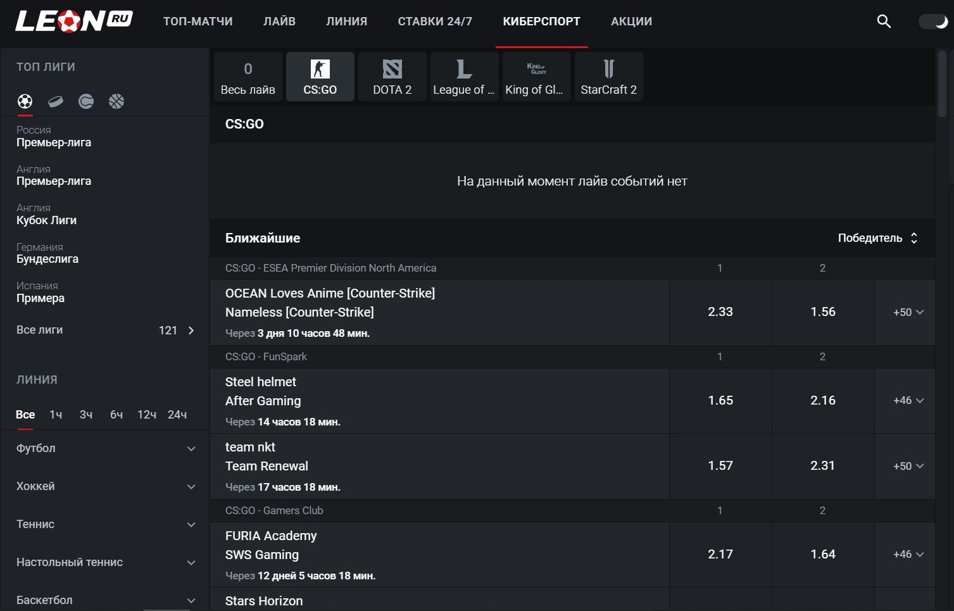Choose the StarCraft 2 icon tab
Viewport: 954px width, 611px height.
pos(609,77)
